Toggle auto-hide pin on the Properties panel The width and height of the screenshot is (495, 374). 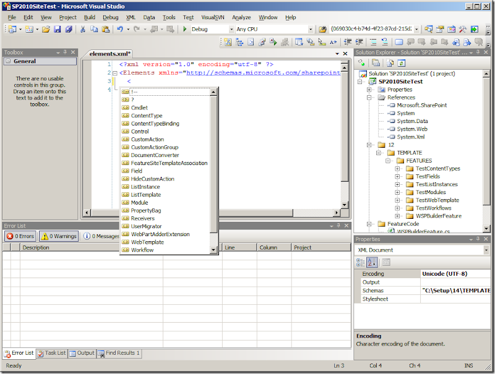coord(478,239)
